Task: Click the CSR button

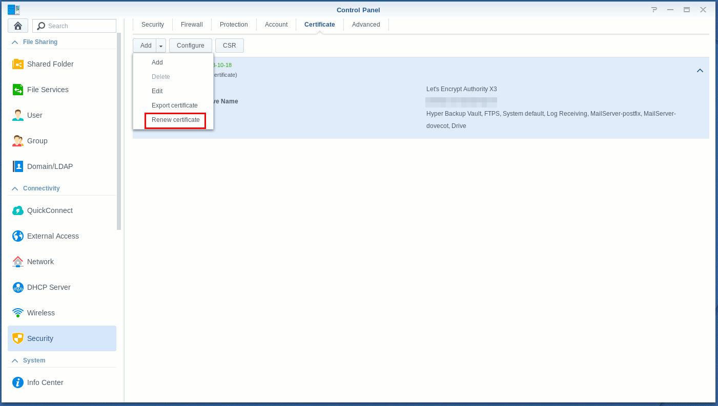Action: [x=229, y=46]
